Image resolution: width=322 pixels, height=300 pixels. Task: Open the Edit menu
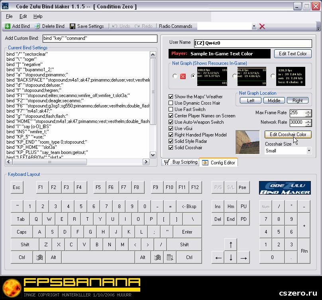click(23, 16)
